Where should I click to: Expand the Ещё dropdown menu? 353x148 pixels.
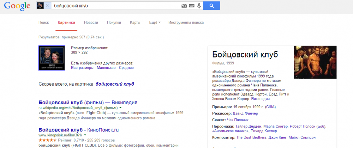point(155,23)
